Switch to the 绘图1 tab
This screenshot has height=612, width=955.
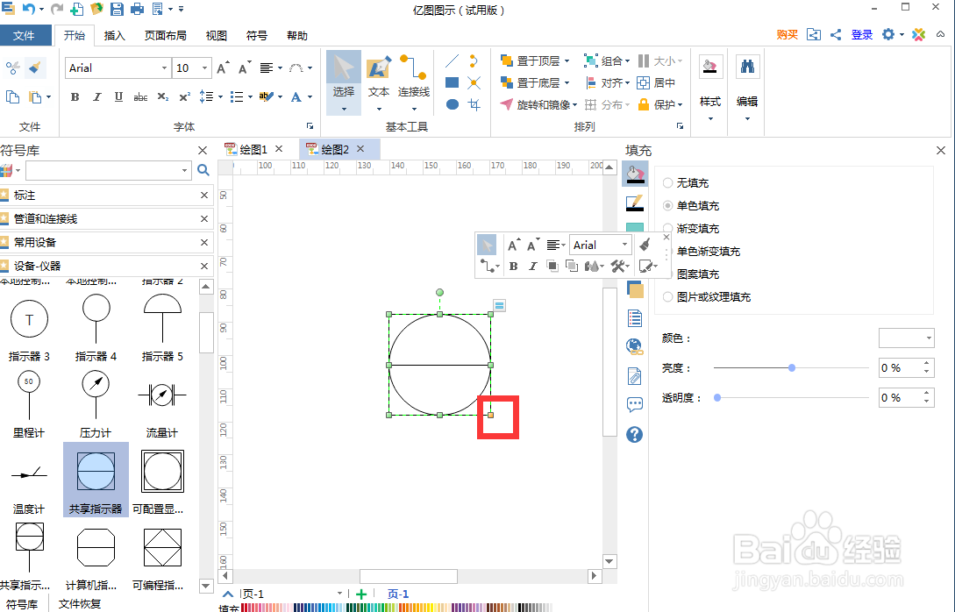[253, 149]
